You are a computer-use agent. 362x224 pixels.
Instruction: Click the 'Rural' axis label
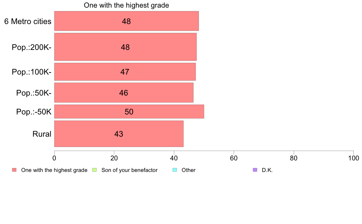42,134
